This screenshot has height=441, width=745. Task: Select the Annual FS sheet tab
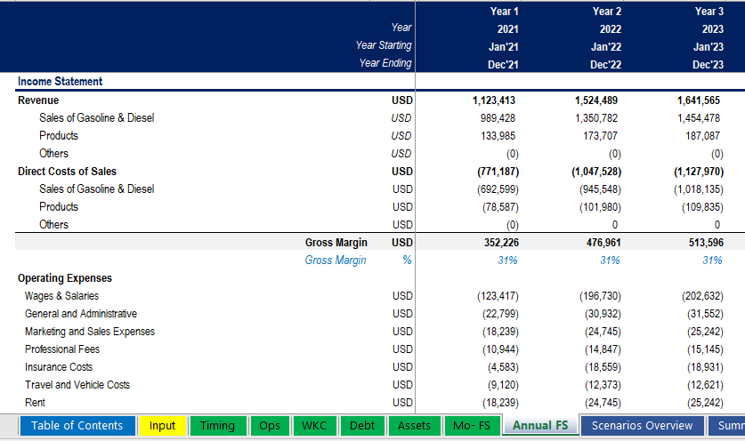click(x=540, y=425)
